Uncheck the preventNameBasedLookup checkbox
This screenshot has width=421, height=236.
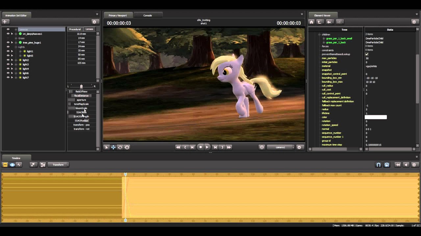click(367, 54)
